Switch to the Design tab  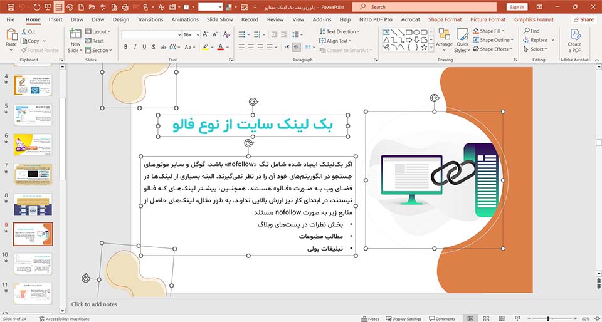click(x=121, y=19)
